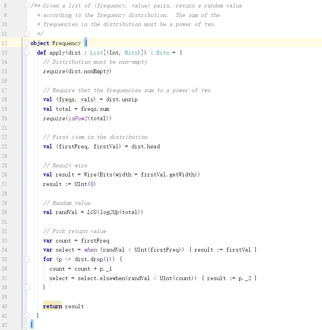Click 'require(dist.nonEmpty)' call on line 15
The image size is (322, 330).
[x=77, y=71]
